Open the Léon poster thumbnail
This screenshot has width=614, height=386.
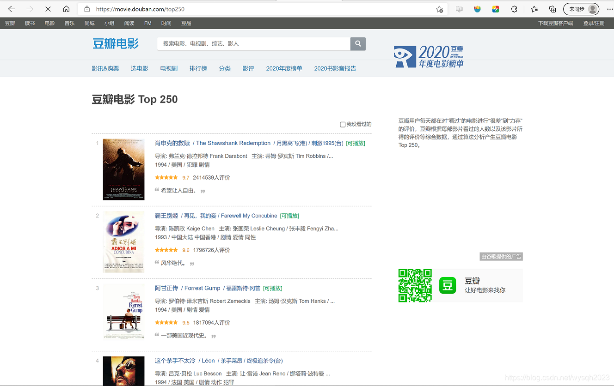pyautogui.click(x=123, y=371)
